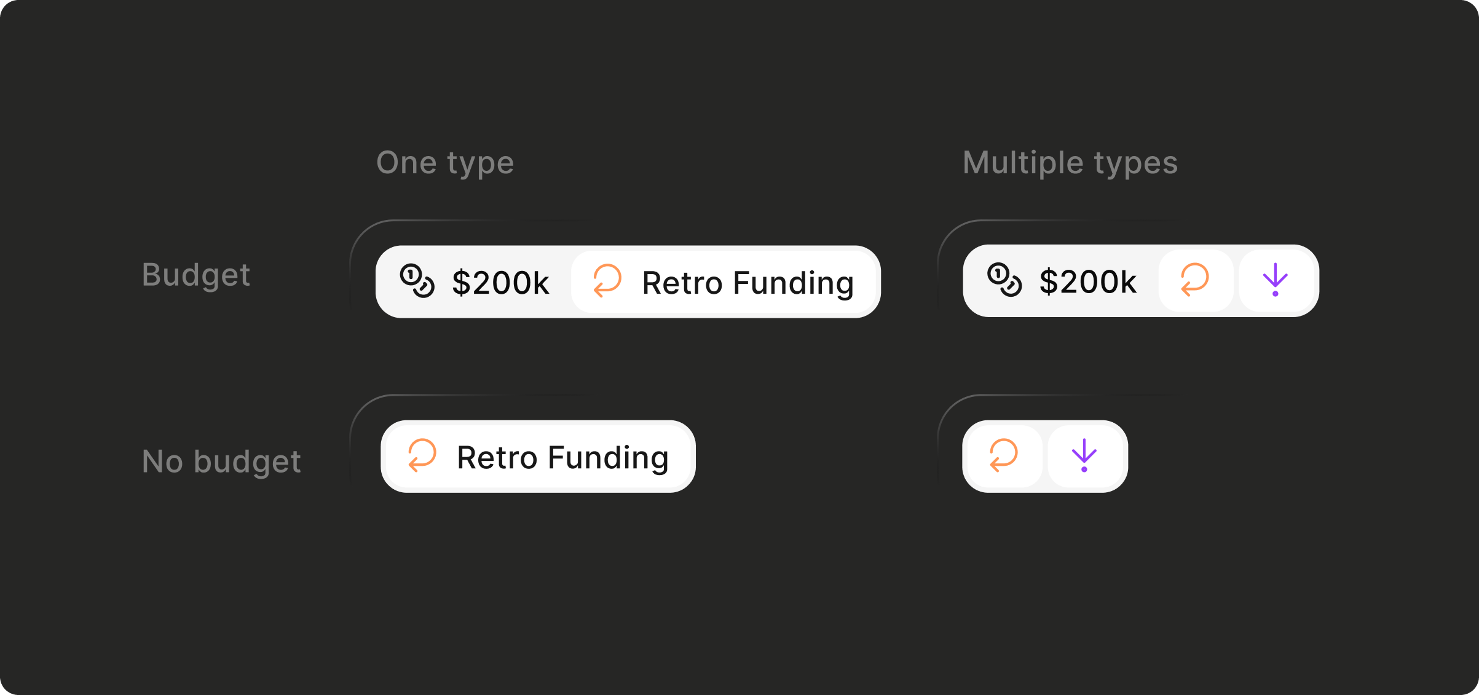Click the Retro Funding text in the Budget row
The width and height of the screenshot is (1479, 695).
[x=747, y=283]
